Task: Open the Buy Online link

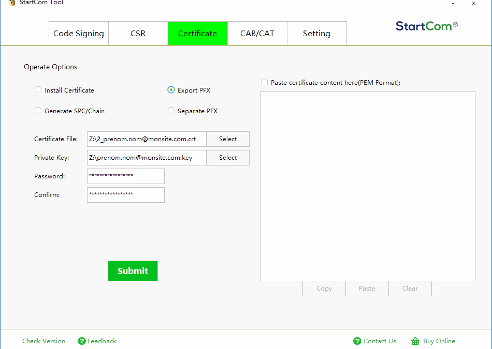Action: point(439,341)
